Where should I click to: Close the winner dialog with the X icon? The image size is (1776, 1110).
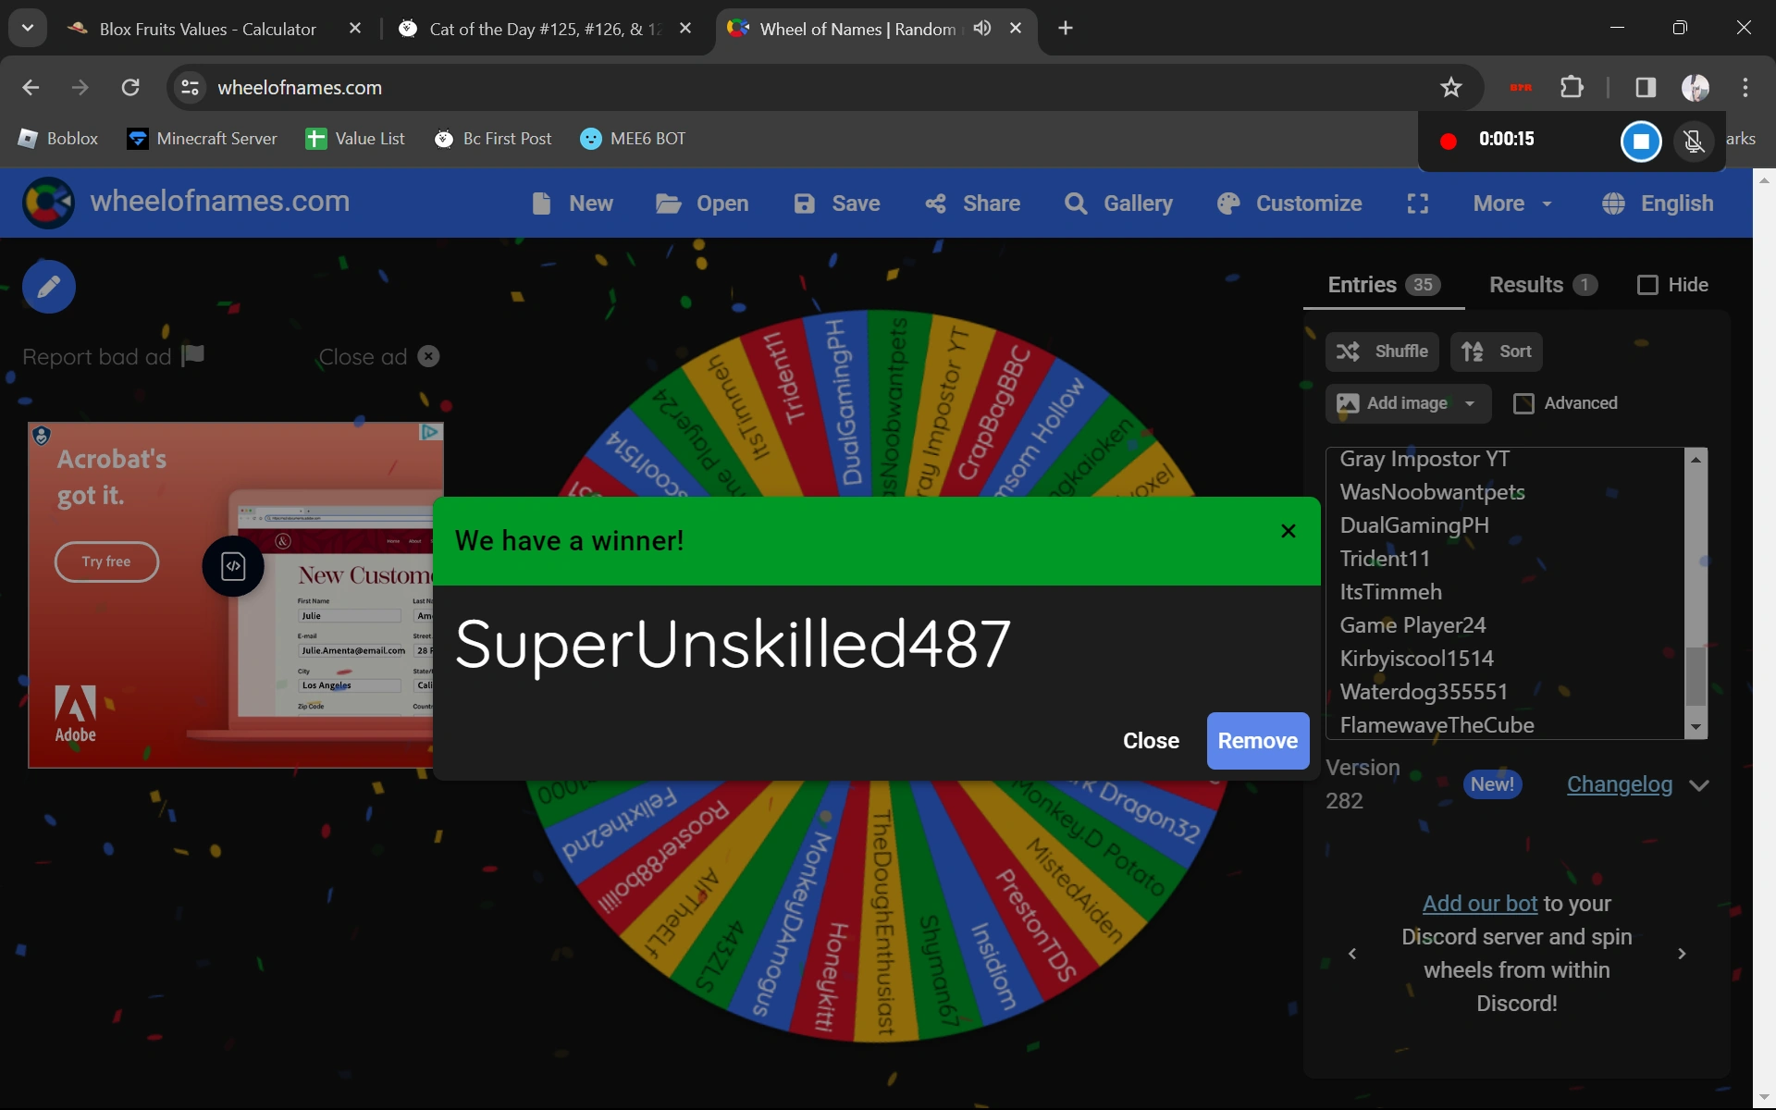(1289, 531)
